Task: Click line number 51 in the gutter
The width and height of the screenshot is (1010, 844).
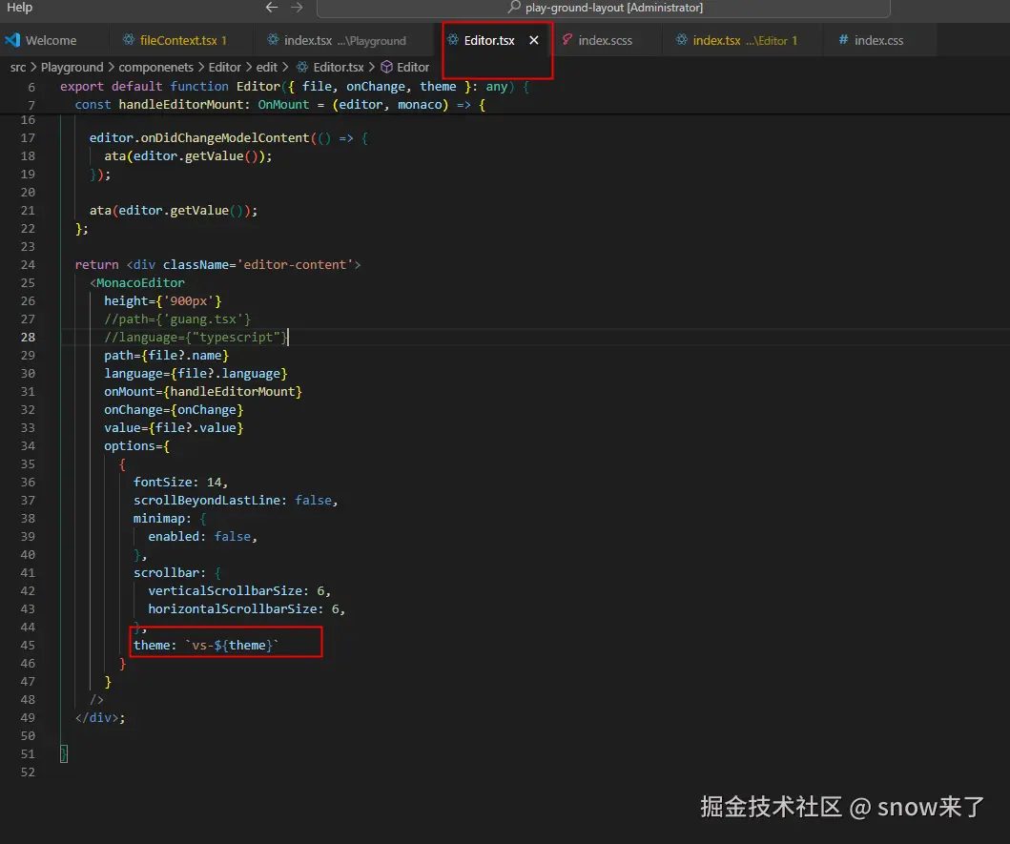Action: point(28,753)
